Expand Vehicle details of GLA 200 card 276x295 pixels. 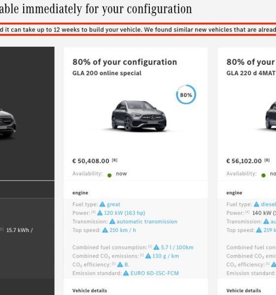pos(90,291)
